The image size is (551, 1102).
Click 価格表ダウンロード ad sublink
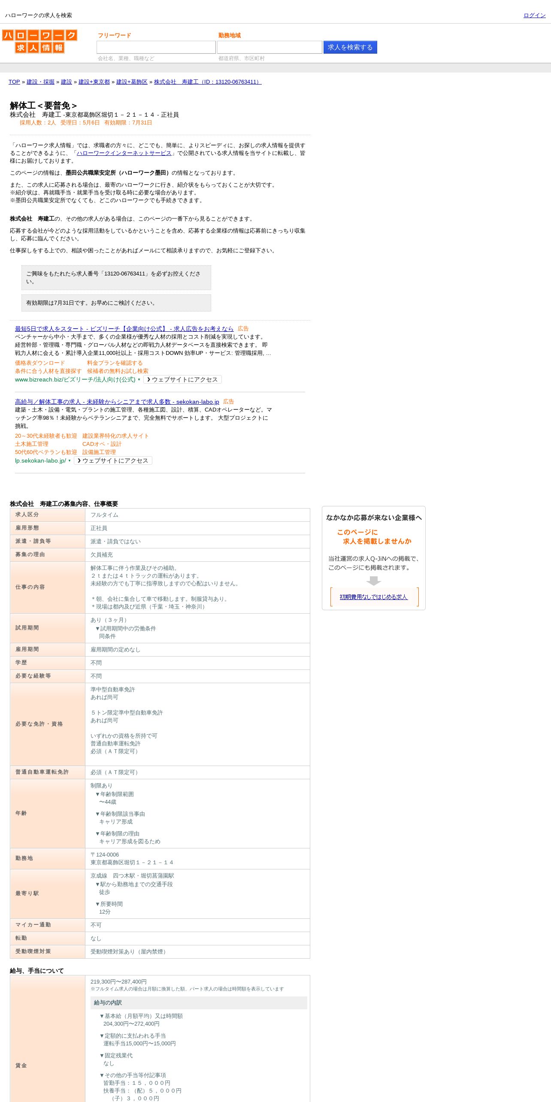(40, 363)
